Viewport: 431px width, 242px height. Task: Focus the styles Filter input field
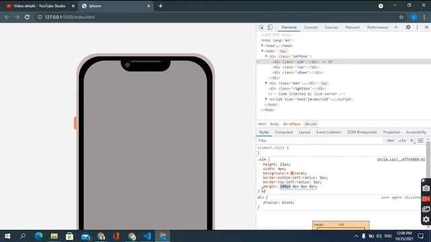(319, 140)
